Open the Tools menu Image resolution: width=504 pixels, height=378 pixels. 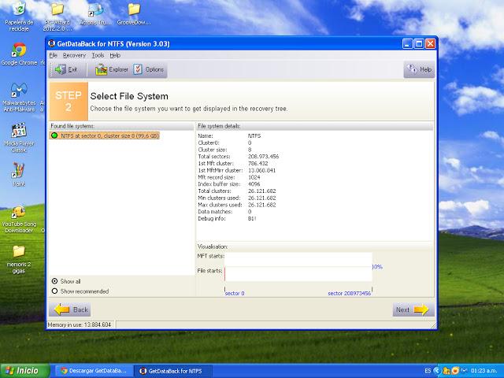click(x=98, y=56)
